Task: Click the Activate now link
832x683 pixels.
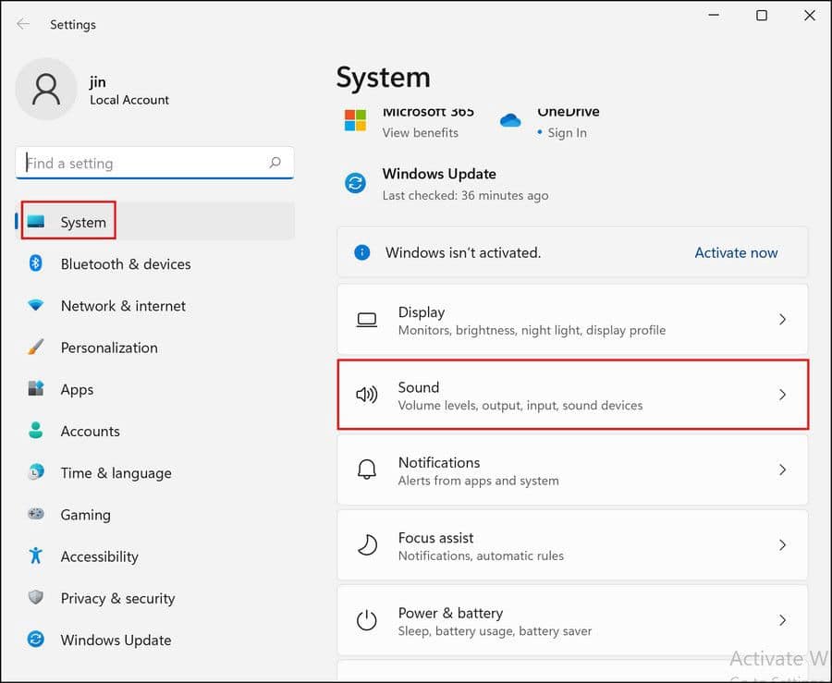Action: click(735, 252)
